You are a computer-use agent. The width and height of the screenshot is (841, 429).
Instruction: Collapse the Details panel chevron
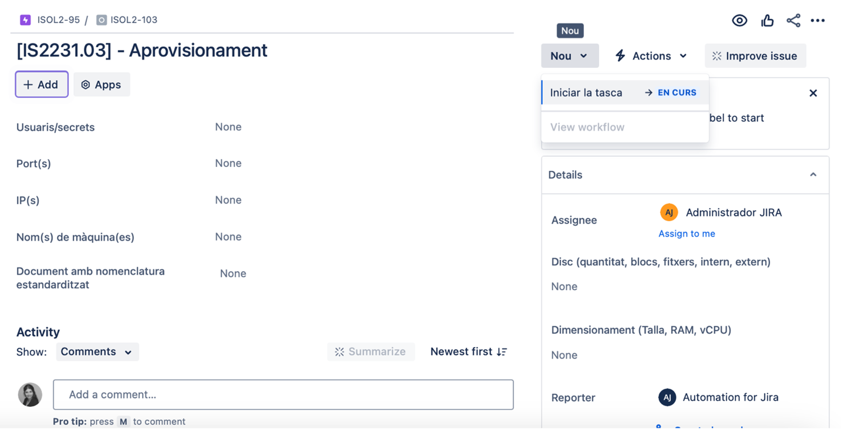point(813,175)
